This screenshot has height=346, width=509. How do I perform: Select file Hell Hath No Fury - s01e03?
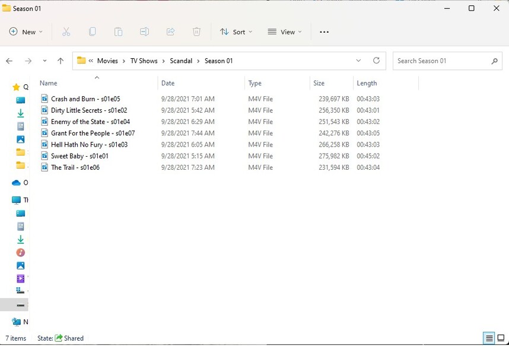pyautogui.click(x=89, y=144)
